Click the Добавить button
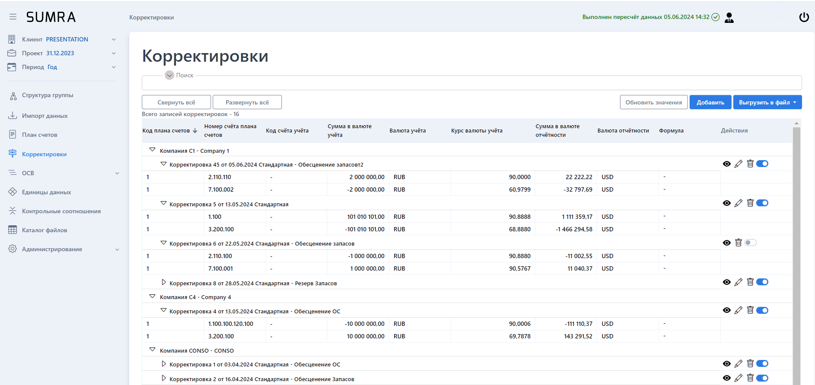Screen dimensions: 815x385 click(710, 102)
